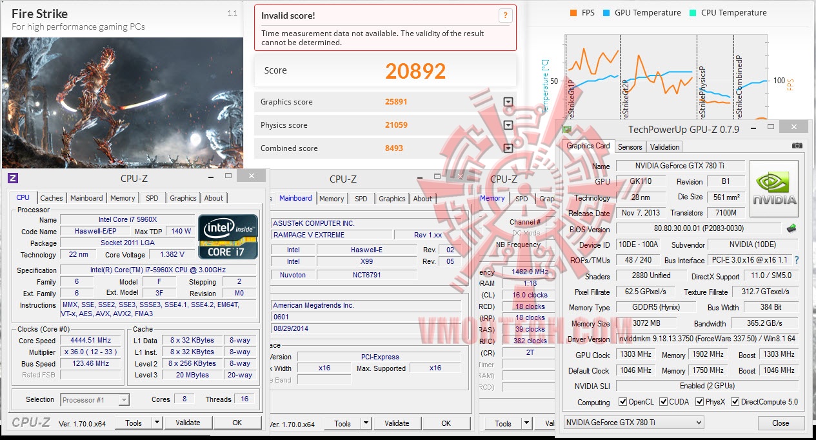Screen dimensions: 816x440
Task: Click the orange FPS legend swatch
Action: pos(573,13)
